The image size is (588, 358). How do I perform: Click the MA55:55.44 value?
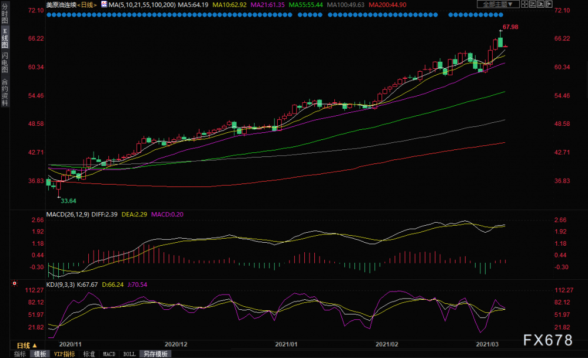coord(305,5)
